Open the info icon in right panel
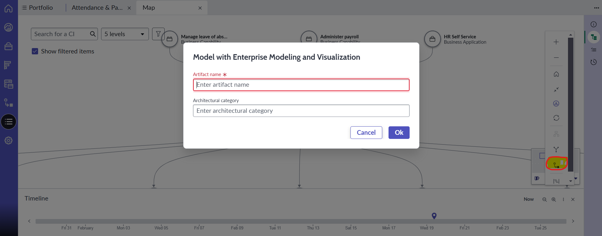The image size is (602, 236). pyautogui.click(x=593, y=25)
